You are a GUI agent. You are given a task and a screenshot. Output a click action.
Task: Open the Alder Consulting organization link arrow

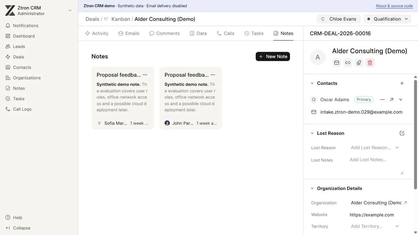[x=405, y=203]
